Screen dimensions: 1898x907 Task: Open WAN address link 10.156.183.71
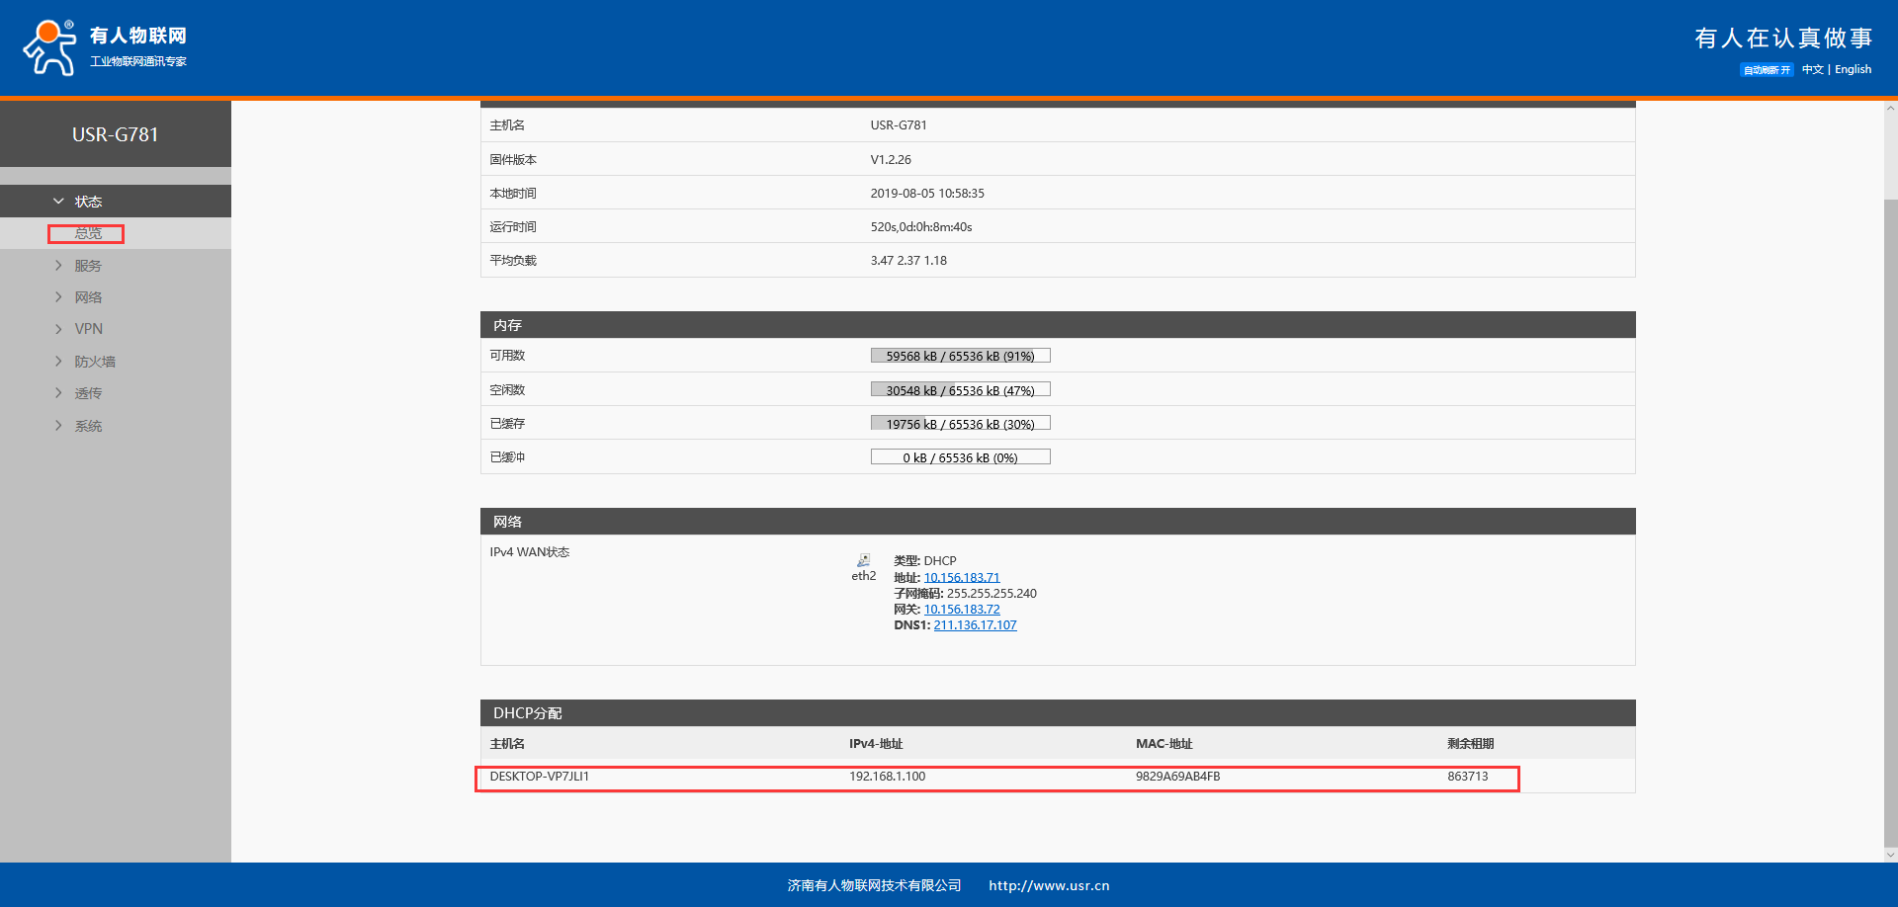(x=961, y=578)
